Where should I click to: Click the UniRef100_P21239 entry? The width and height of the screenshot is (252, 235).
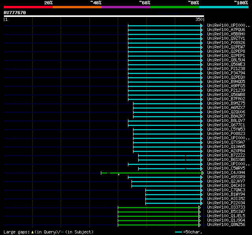coord(226,91)
